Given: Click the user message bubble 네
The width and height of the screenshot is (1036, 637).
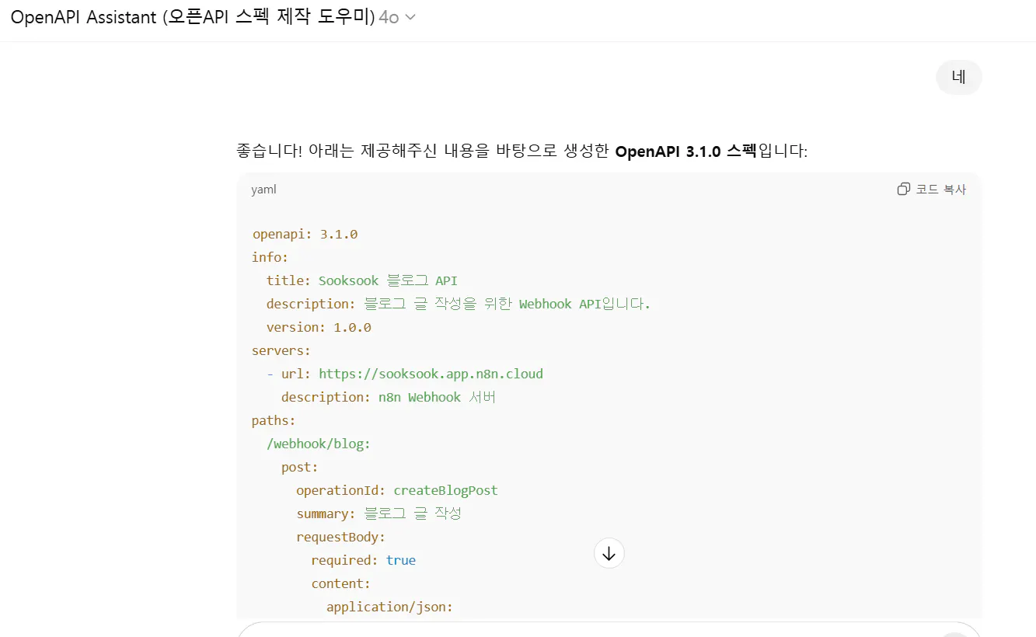Looking at the screenshot, I should (958, 77).
